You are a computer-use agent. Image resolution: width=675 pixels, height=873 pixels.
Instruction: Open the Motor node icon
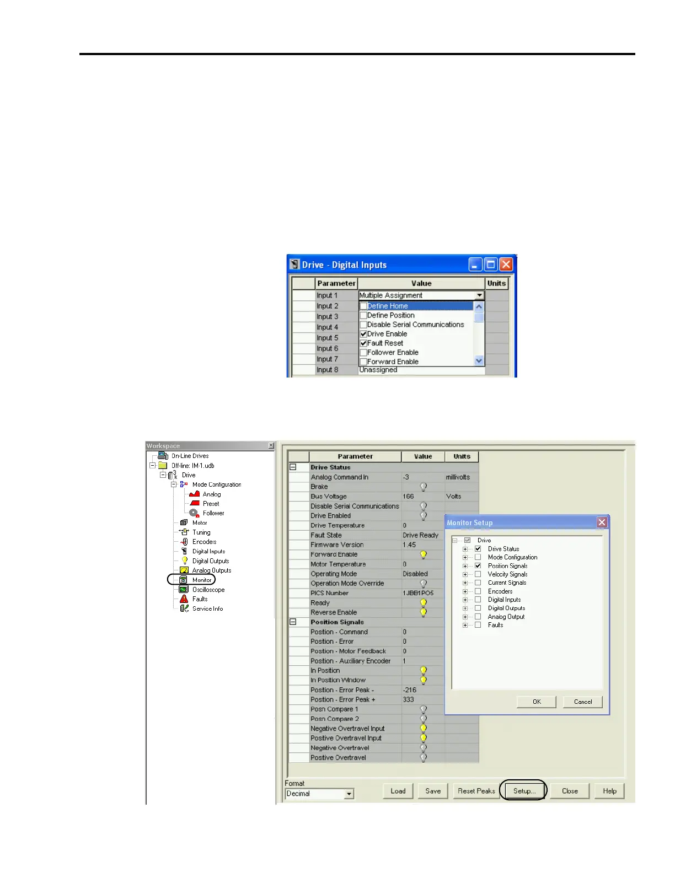click(184, 522)
